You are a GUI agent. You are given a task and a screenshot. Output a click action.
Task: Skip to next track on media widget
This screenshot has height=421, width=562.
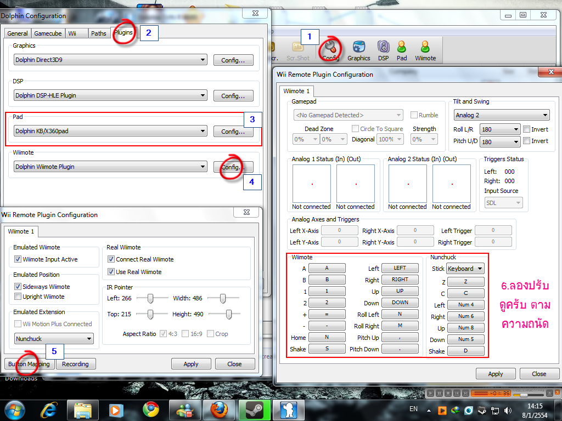point(465,393)
